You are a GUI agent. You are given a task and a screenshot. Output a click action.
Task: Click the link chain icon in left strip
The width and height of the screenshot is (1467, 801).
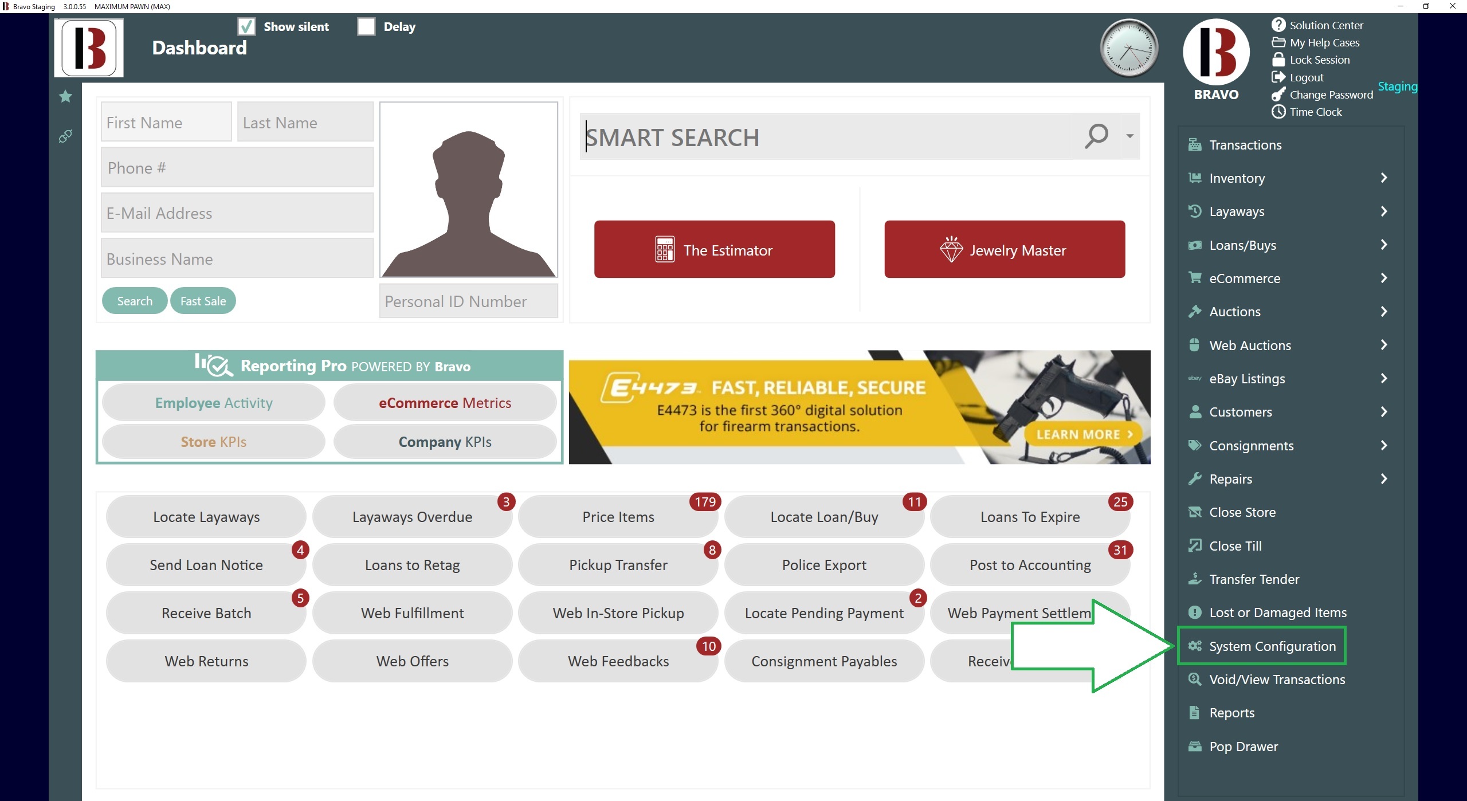66,136
